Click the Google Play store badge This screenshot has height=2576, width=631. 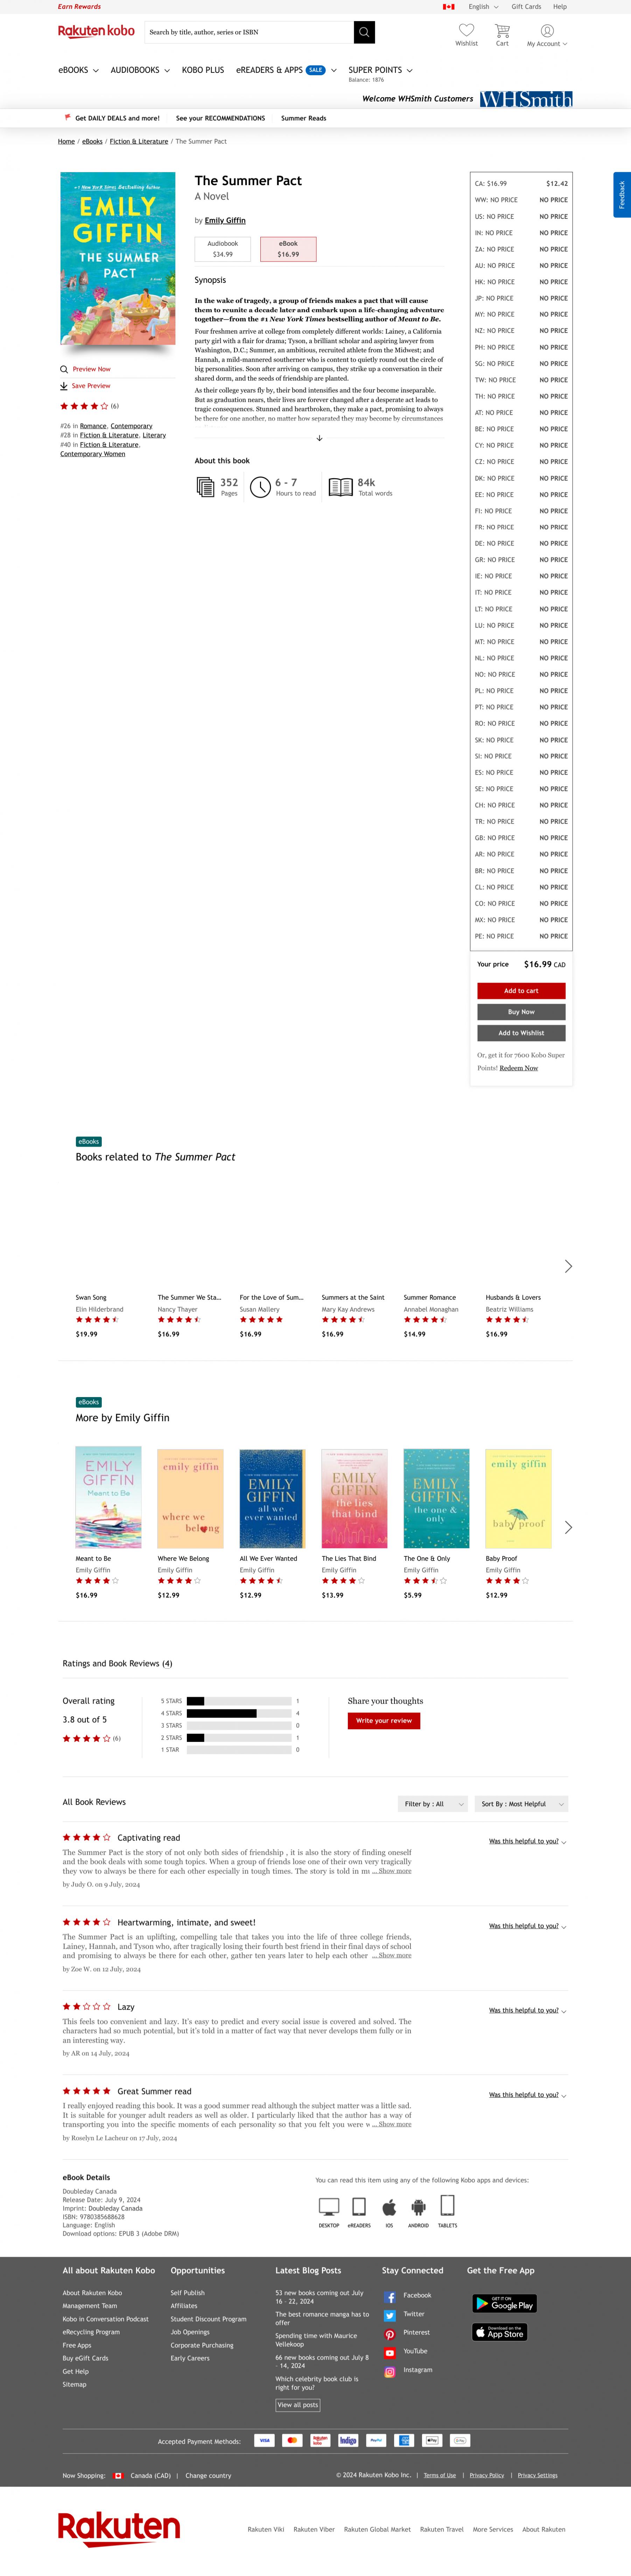point(504,2303)
